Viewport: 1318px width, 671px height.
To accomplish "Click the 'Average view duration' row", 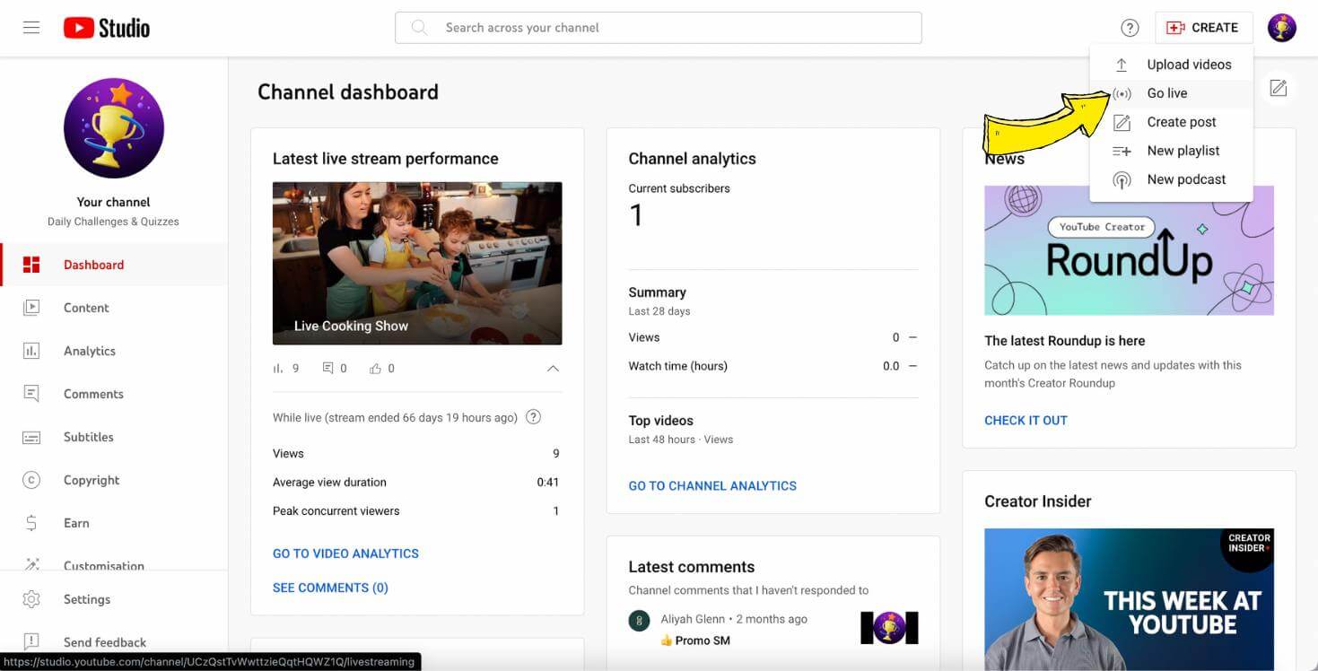I will [x=416, y=483].
